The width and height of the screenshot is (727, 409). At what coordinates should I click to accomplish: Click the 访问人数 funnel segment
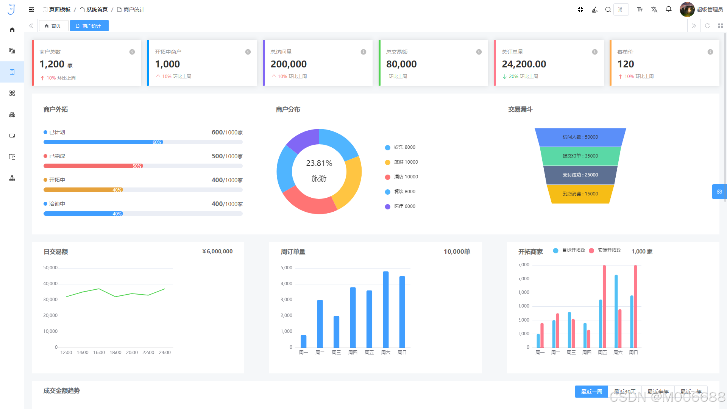(580, 137)
